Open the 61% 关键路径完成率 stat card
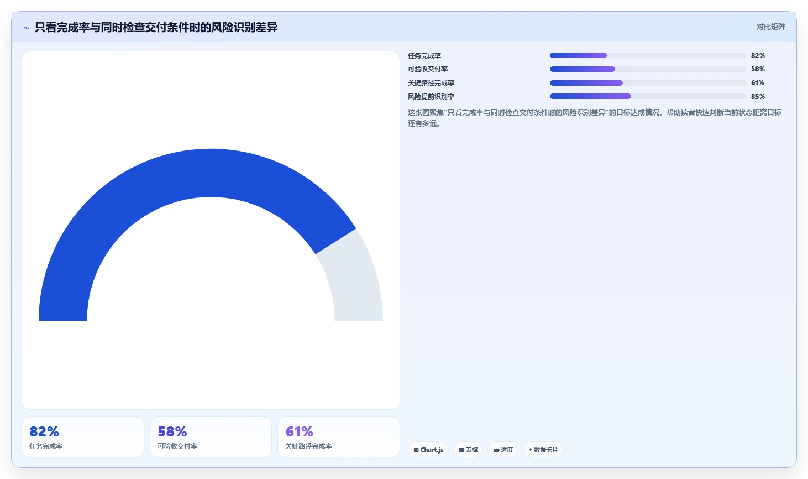 pyautogui.click(x=338, y=437)
